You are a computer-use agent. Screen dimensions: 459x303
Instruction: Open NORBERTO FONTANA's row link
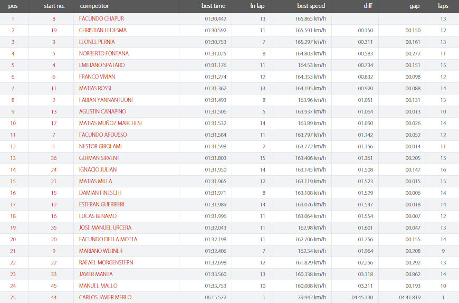tap(103, 53)
